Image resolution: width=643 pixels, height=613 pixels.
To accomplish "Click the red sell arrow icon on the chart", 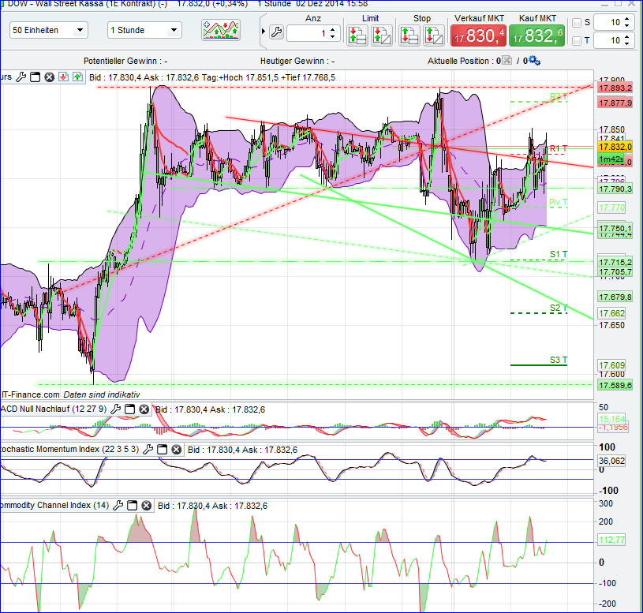I will (x=64, y=77).
